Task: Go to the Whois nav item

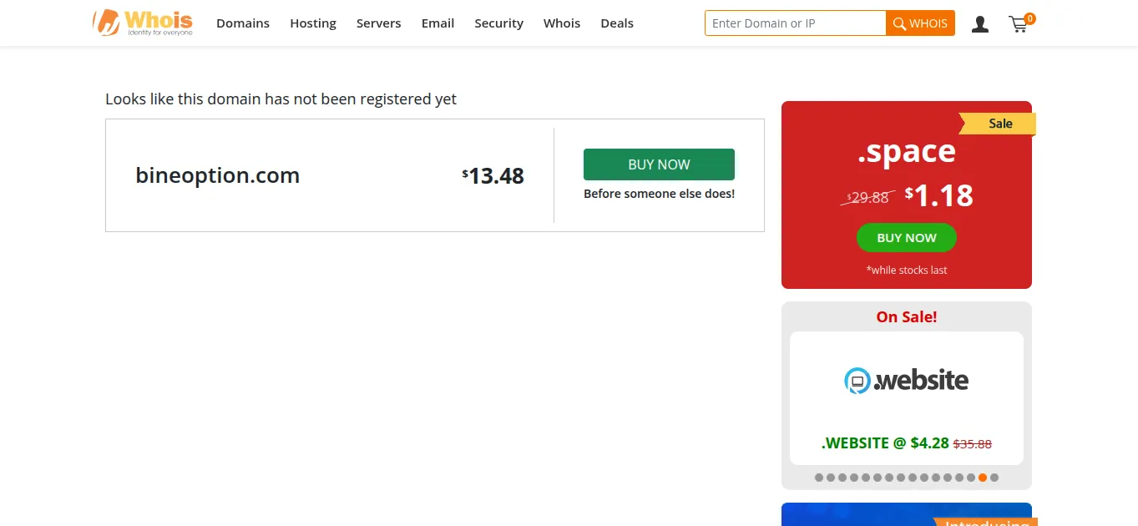Action: (562, 23)
